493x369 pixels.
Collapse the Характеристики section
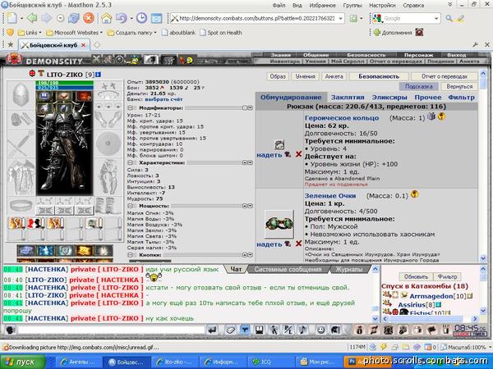coord(130,163)
